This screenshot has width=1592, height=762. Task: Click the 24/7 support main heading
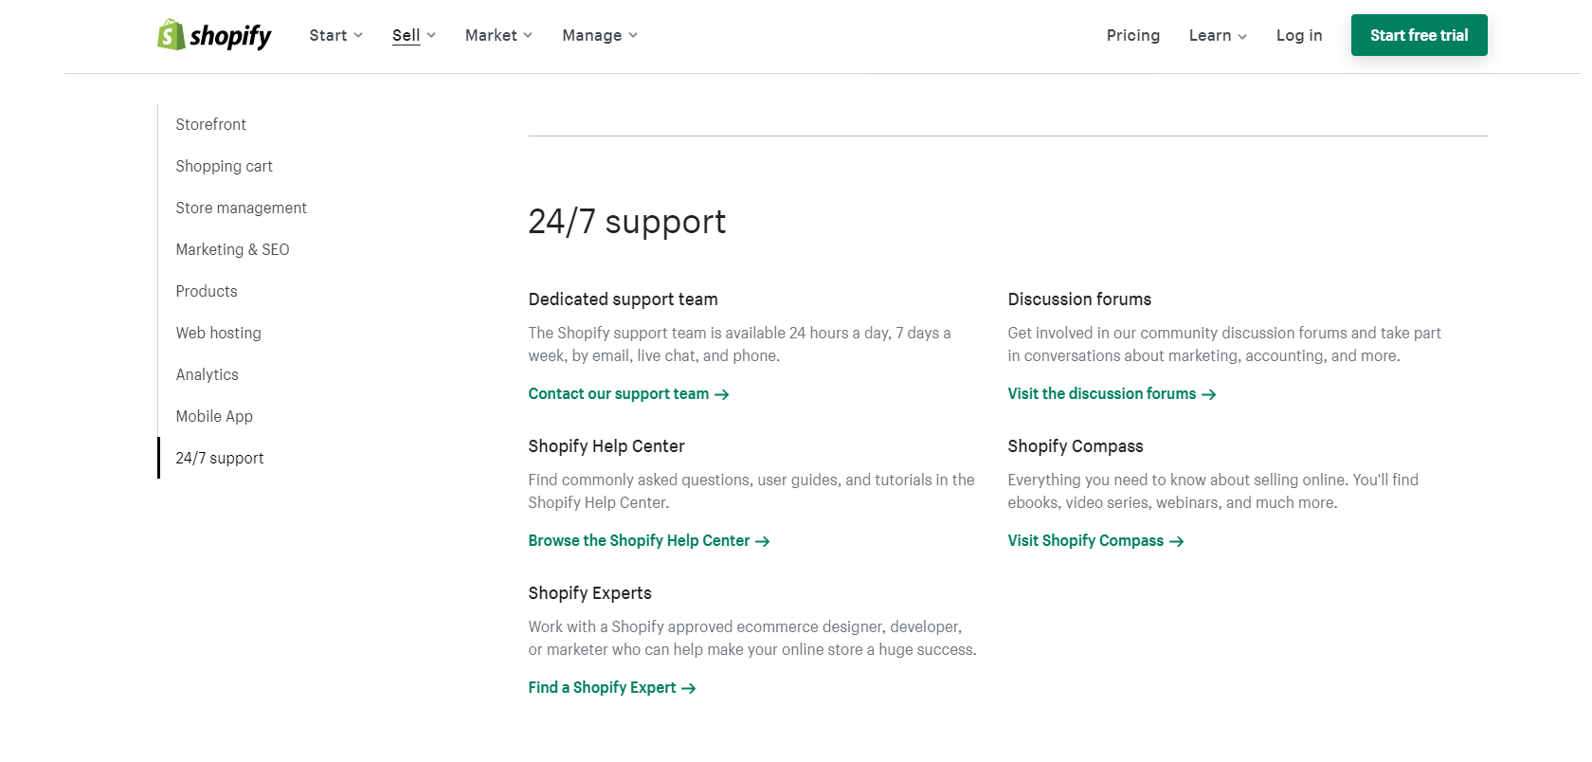626,222
